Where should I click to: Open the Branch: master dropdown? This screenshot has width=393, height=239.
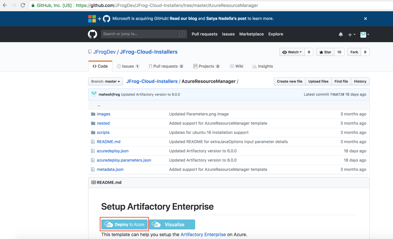coord(105,81)
